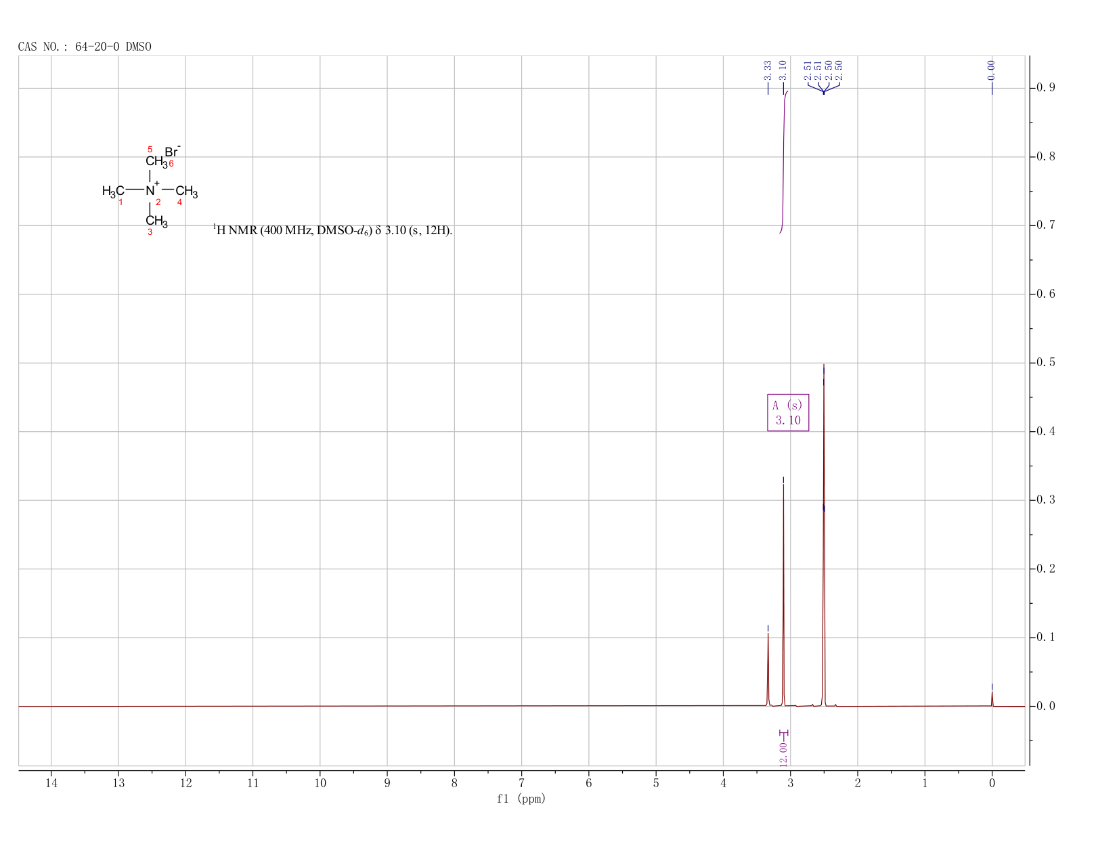Click the N+ atom in the structure
This screenshot has height=863, width=1117.
[x=152, y=190]
